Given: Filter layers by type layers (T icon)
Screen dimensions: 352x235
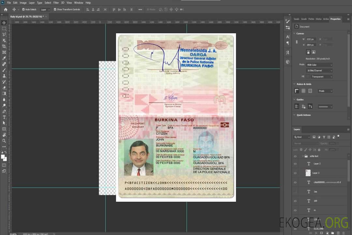Looking at the screenshot, I should (324, 137).
